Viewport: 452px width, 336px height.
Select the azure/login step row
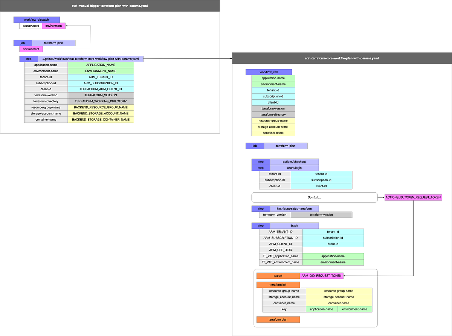coord(294,167)
